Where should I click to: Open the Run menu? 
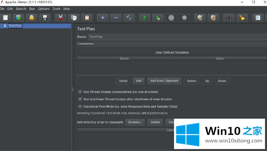coord(32,9)
